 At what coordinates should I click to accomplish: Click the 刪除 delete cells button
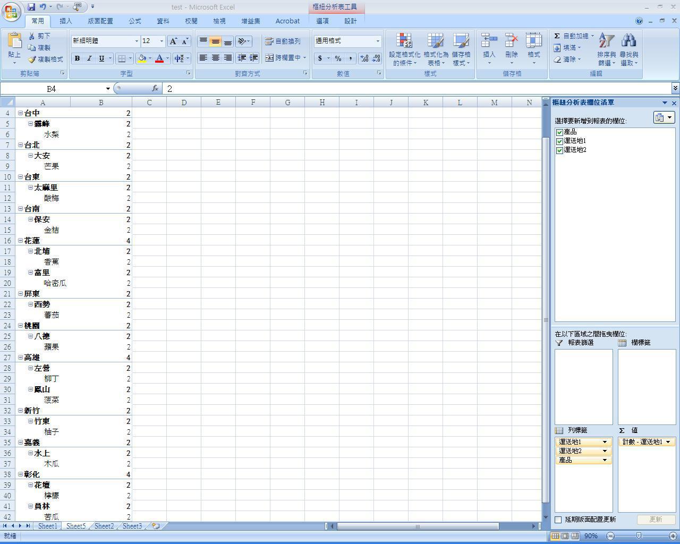(512, 49)
